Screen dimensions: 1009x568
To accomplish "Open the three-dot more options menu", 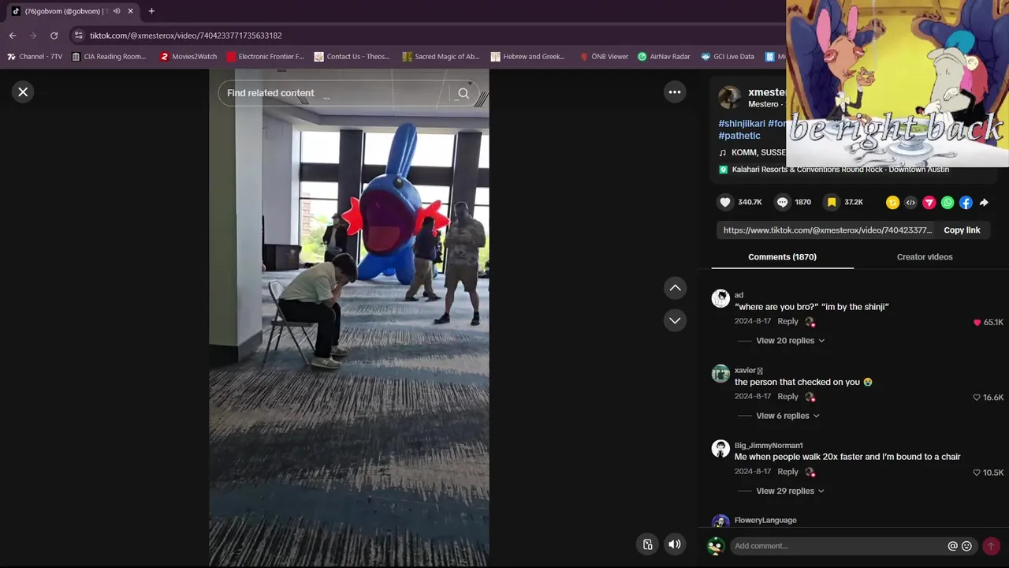I will pyautogui.click(x=675, y=92).
